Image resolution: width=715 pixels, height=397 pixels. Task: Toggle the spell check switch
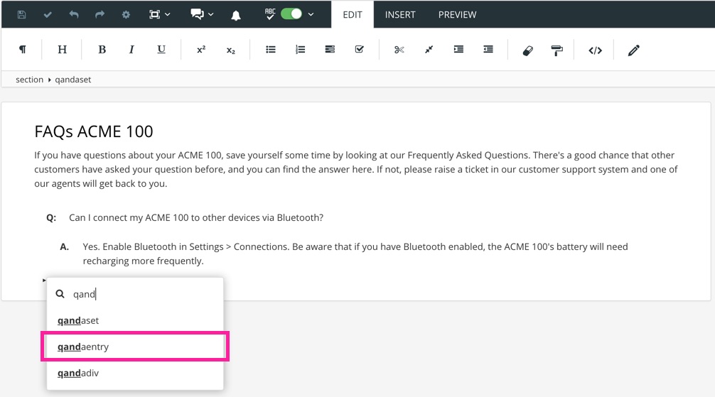(x=291, y=13)
